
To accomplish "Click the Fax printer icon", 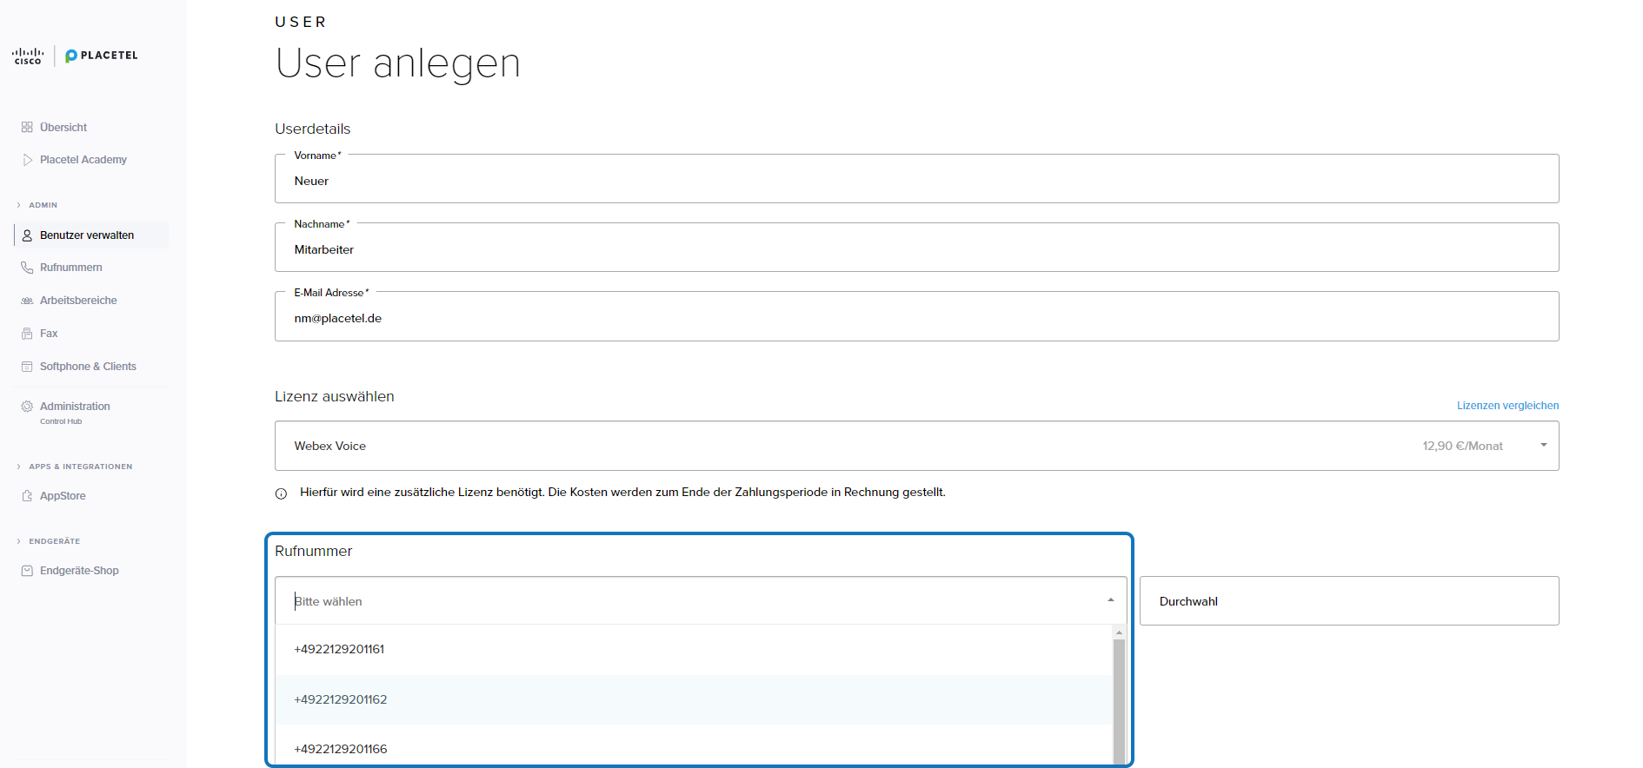I will pyautogui.click(x=27, y=334).
